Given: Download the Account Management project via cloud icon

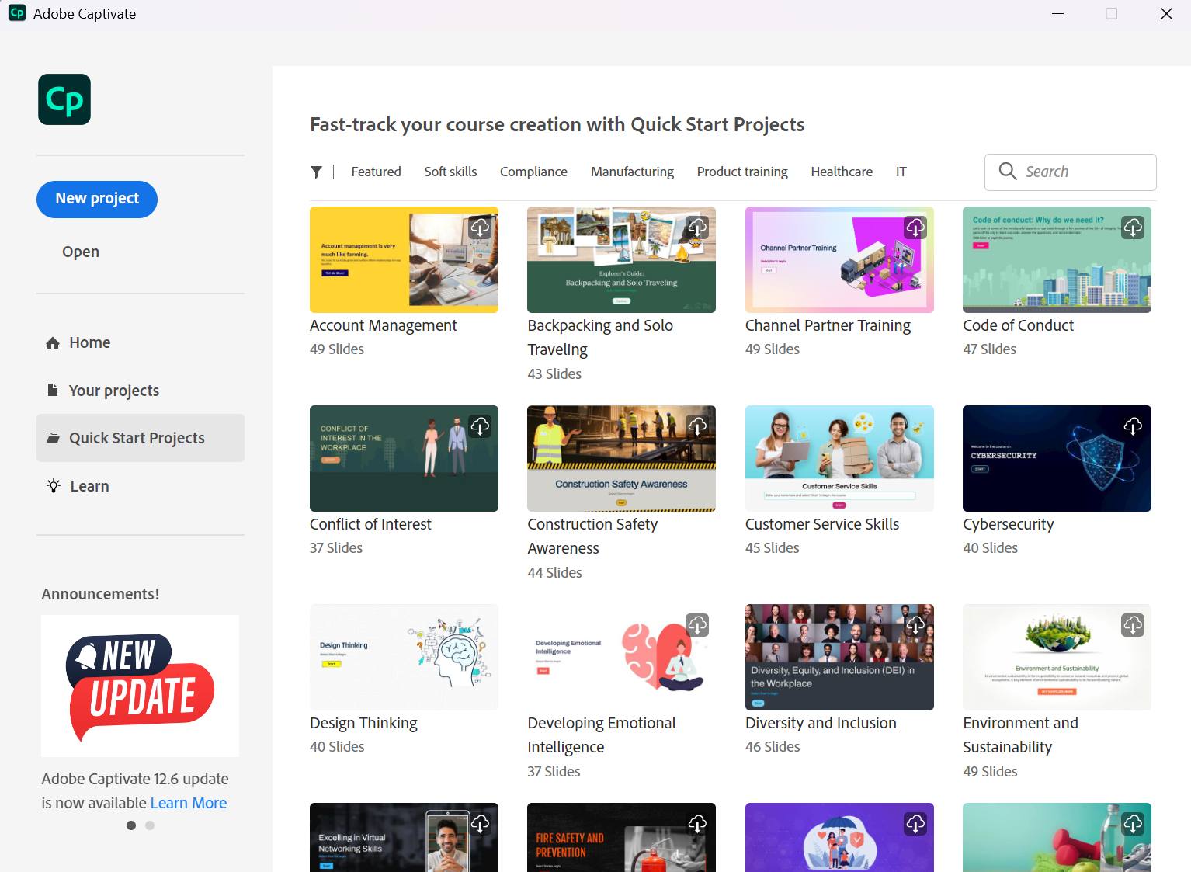Looking at the screenshot, I should (480, 228).
